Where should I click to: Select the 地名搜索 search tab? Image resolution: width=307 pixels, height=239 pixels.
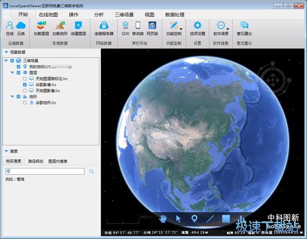point(14,161)
